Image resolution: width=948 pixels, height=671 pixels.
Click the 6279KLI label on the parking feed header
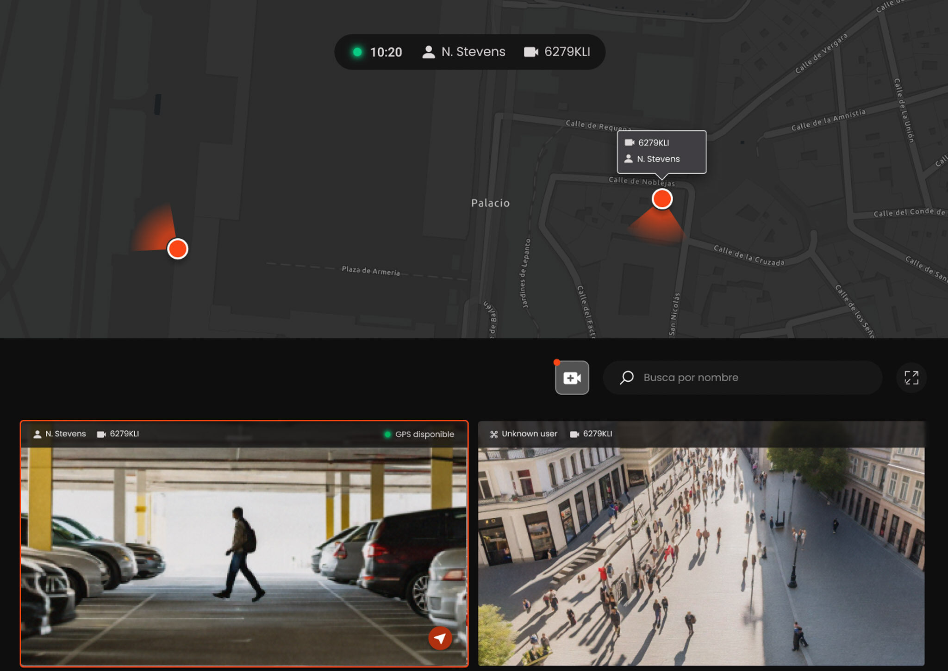coord(124,434)
